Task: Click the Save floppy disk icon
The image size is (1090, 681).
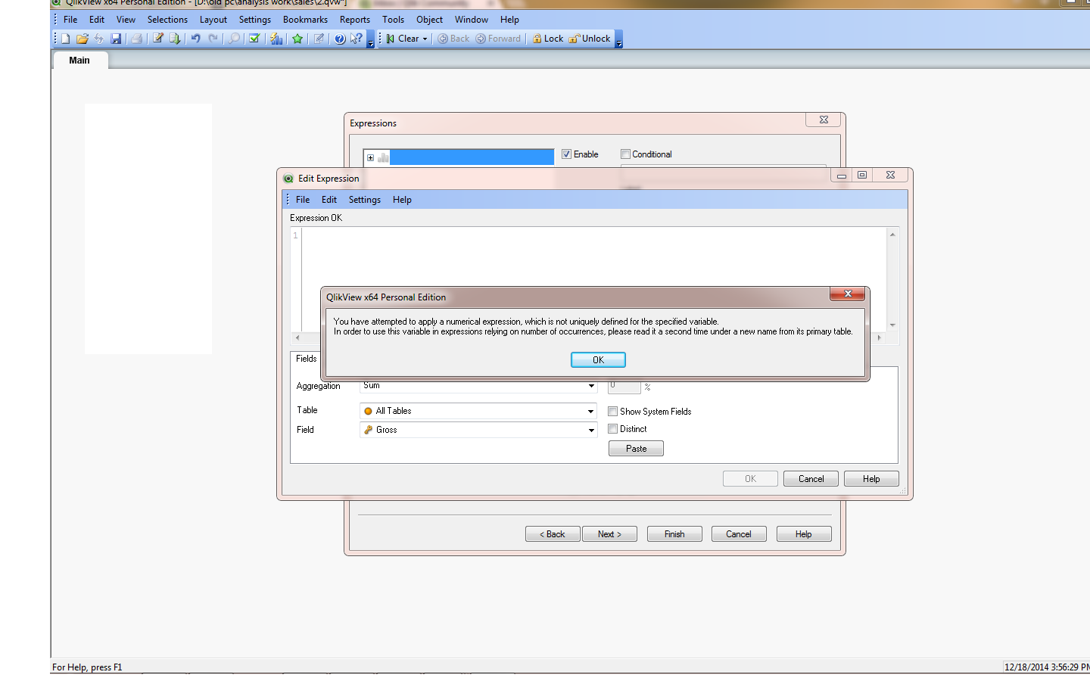Action: tap(116, 39)
